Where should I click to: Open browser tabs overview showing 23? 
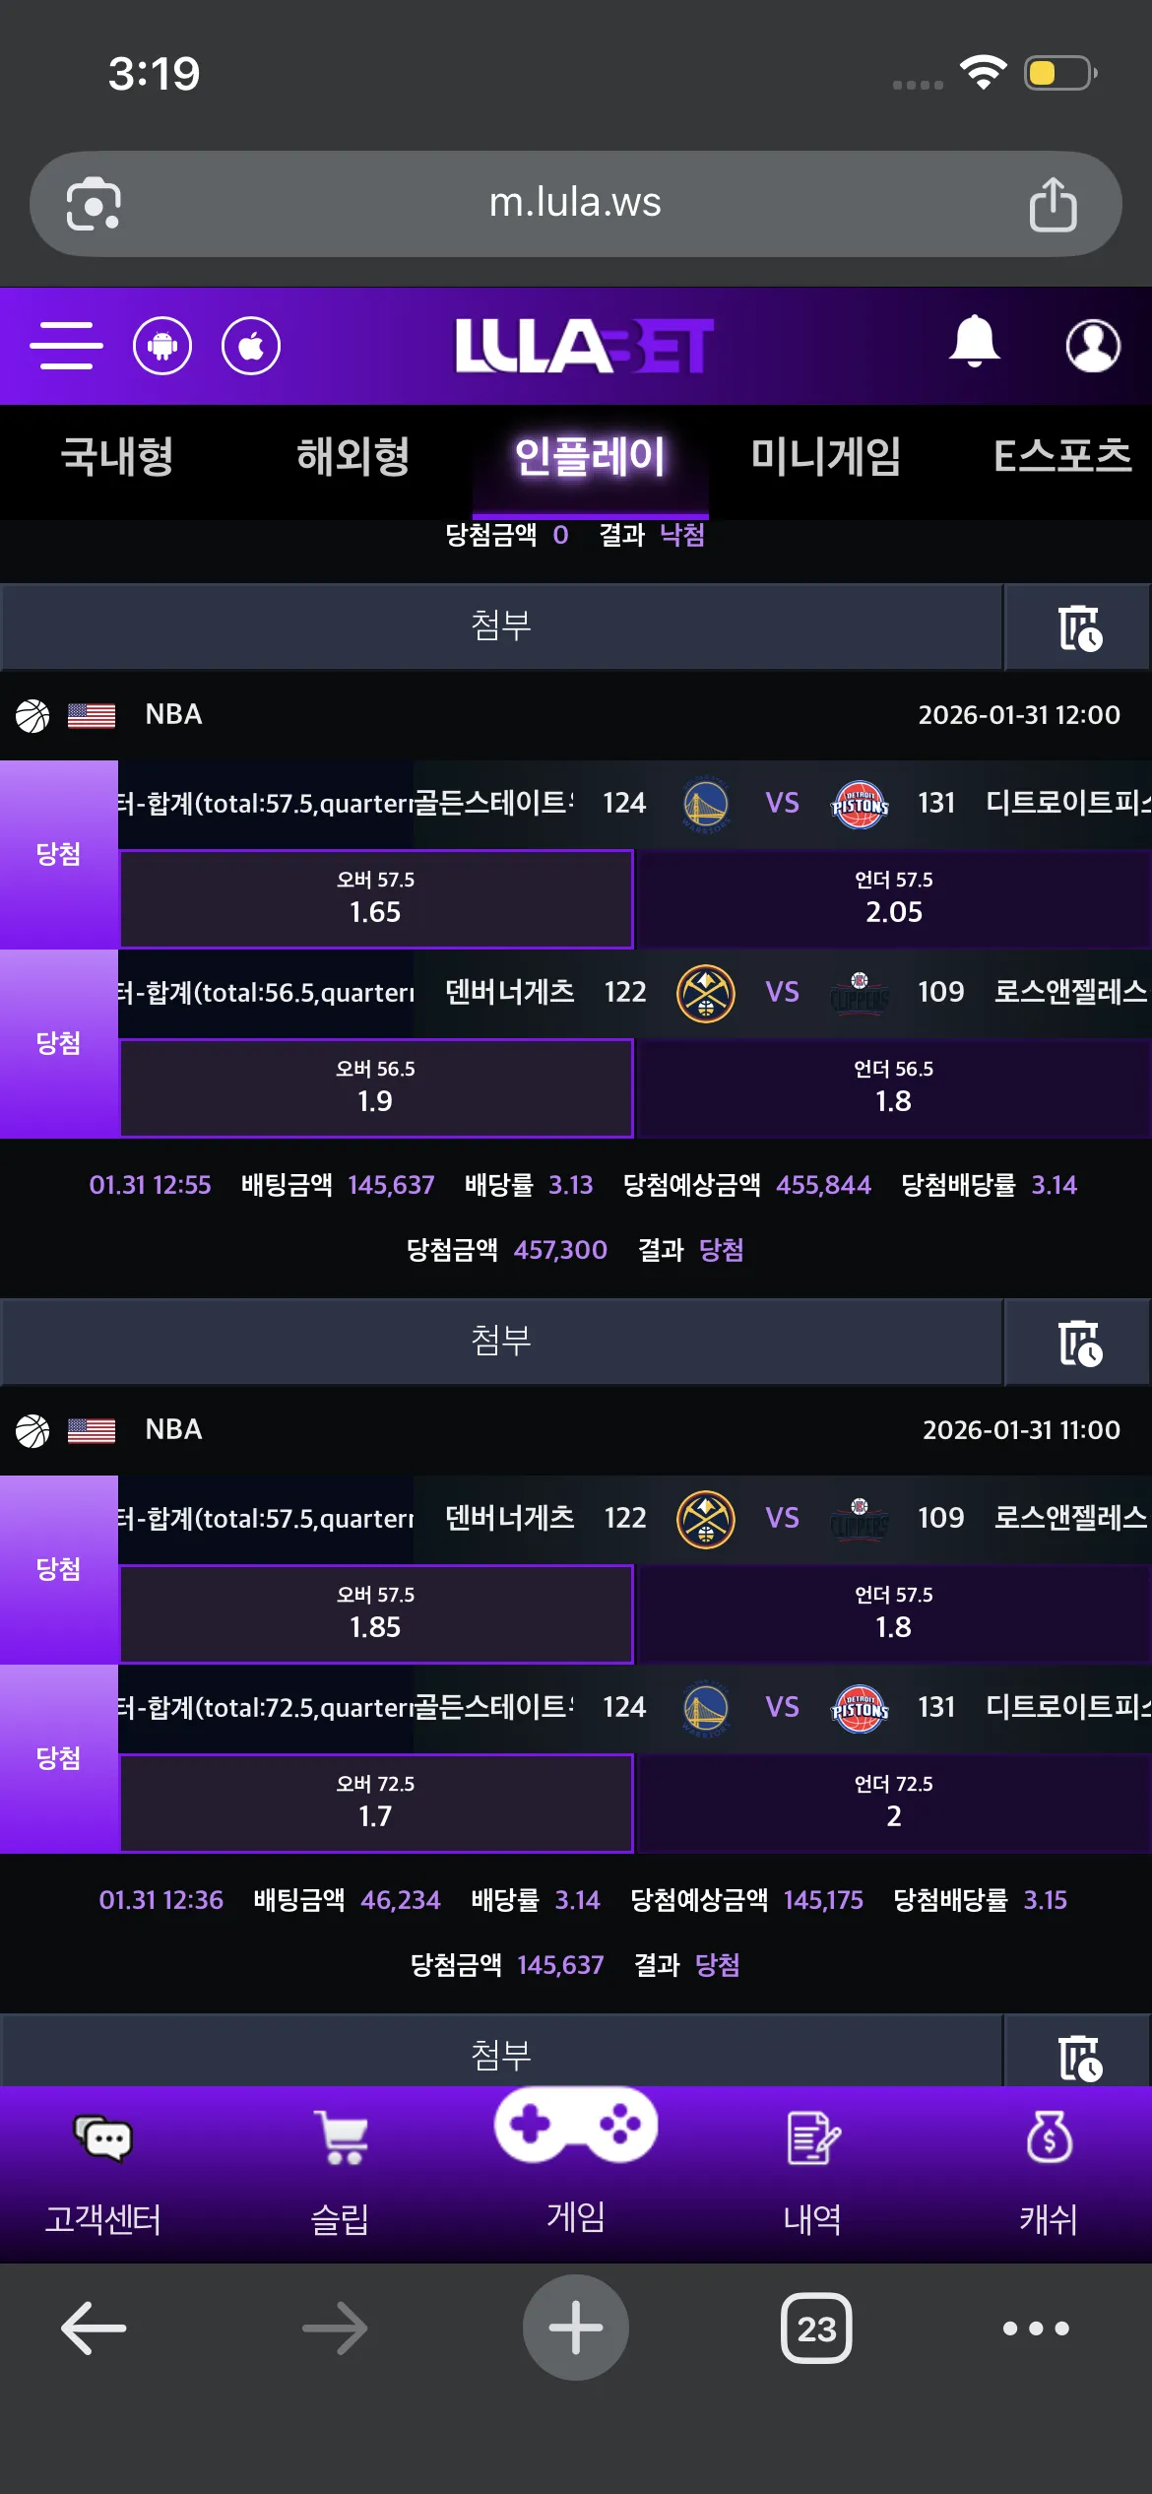click(816, 2328)
